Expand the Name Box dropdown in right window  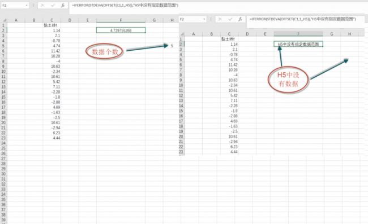[x=204, y=19]
